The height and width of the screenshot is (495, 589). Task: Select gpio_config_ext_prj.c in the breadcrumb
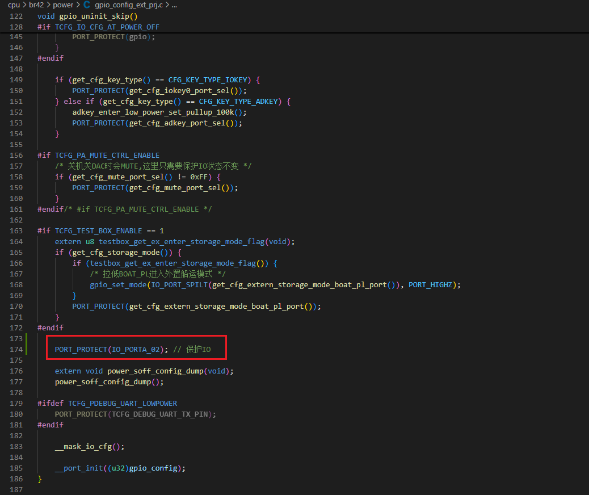click(128, 5)
